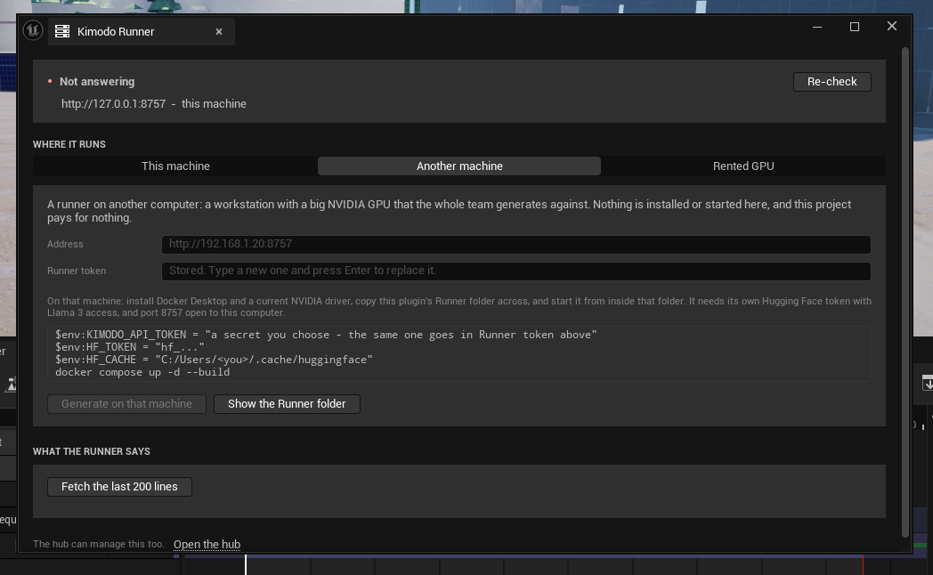Minimize the Kimodo Runner window
Viewport: 933px width, 575px height.
click(x=817, y=27)
